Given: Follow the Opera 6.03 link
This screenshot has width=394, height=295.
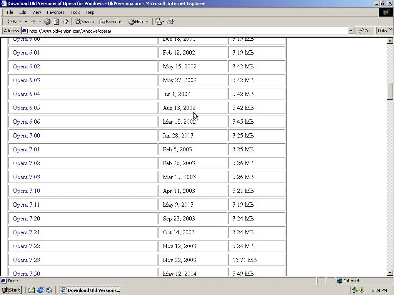Looking at the screenshot, I should tap(26, 80).
